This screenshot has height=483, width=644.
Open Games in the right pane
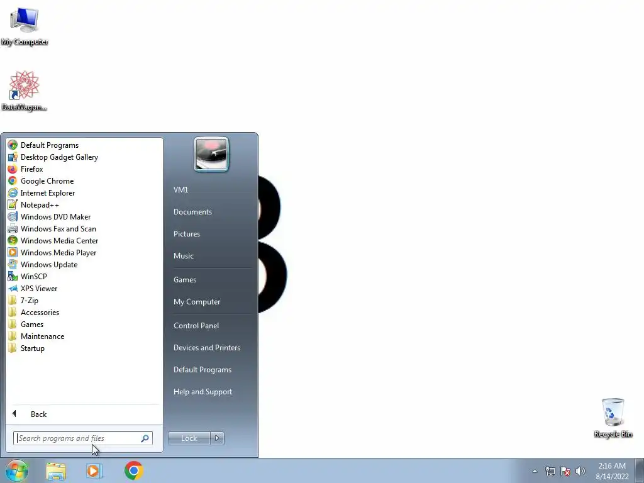[x=185, y=280]
